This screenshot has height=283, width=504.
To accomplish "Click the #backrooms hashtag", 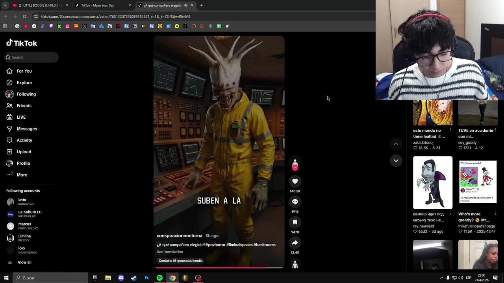I will 265,244.
